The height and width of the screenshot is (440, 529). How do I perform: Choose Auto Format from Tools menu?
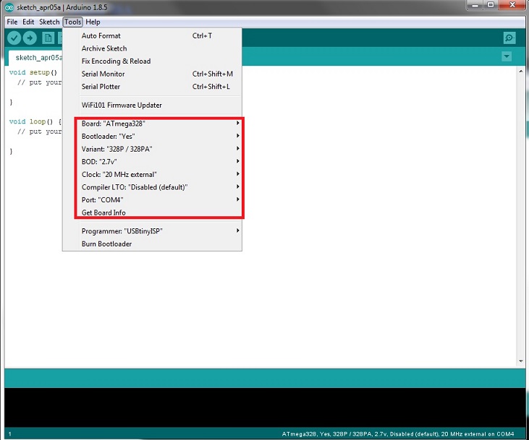152,35
